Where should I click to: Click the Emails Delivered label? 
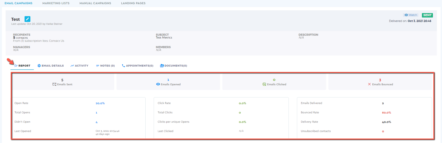pyautogui.click(x=311, y=103)
